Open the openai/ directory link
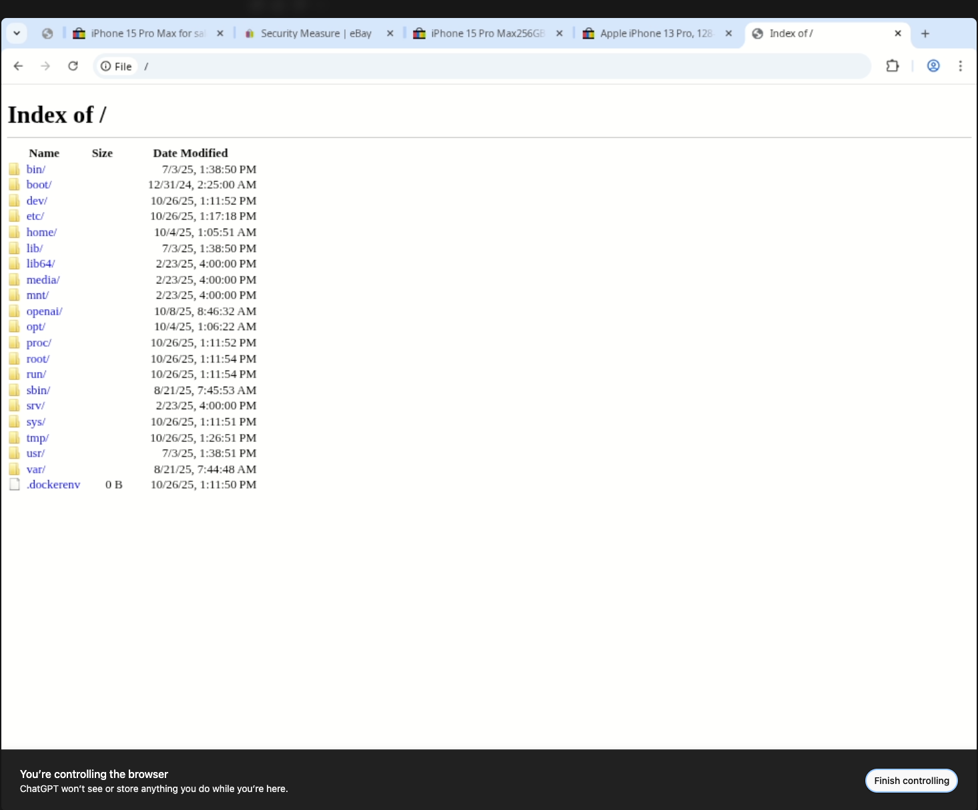Screen dimensions: 978x810 [44, 311]
